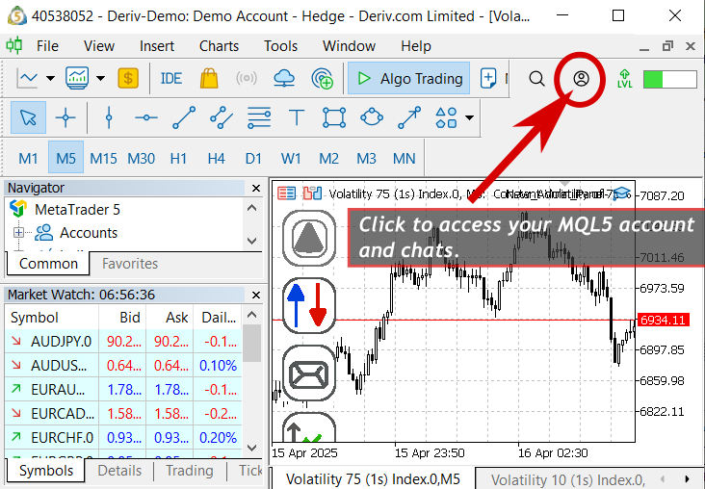Open the Help menu
This screenshot has height=489, width=705.
[416, 46]
